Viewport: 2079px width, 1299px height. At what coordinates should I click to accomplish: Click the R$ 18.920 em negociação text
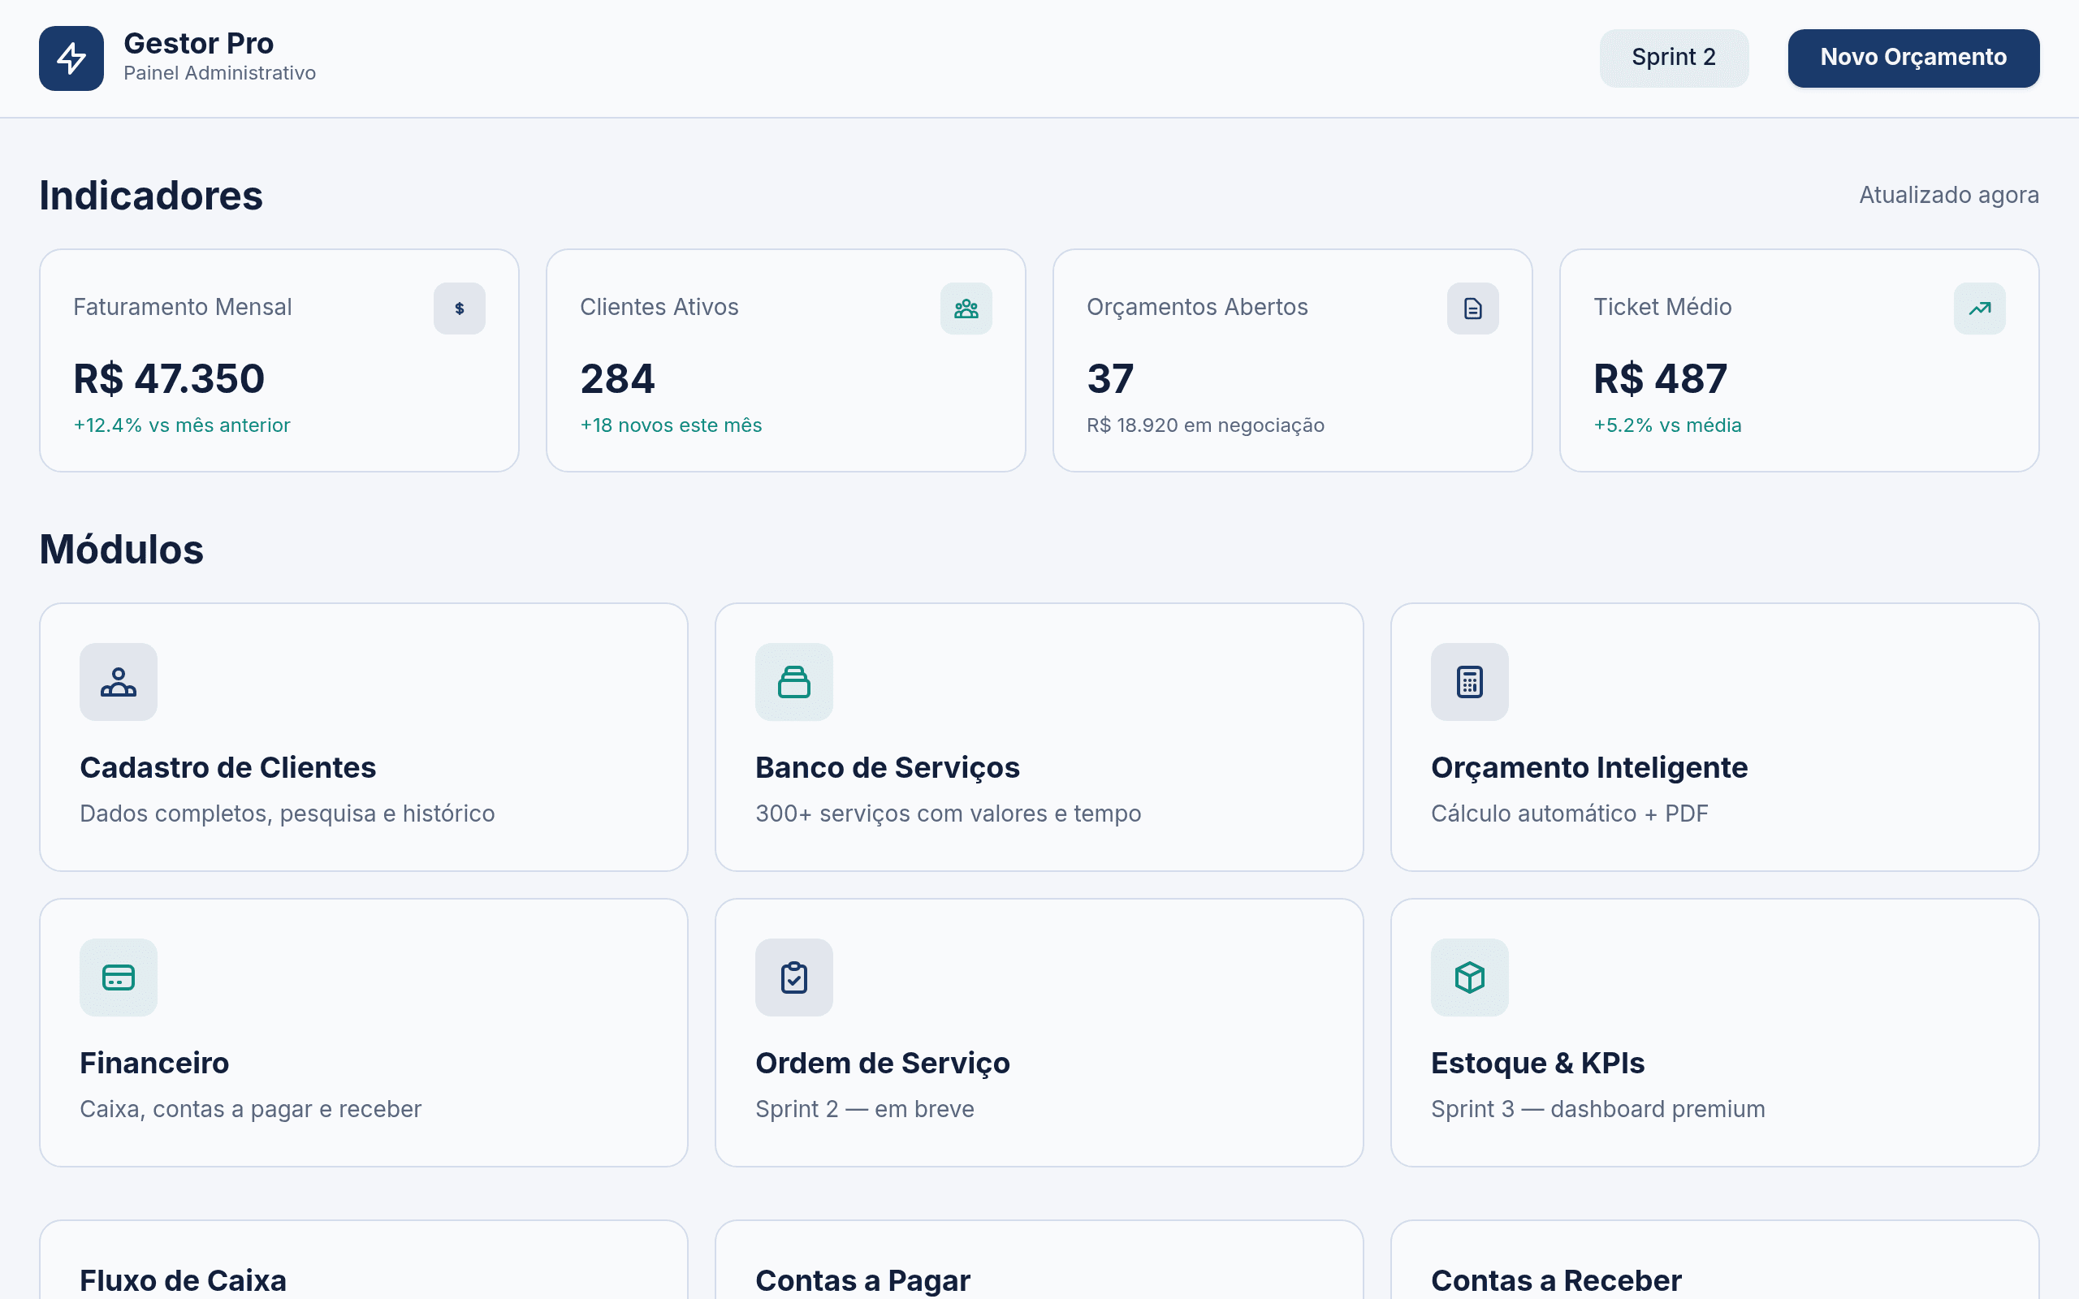(x=1205, y=425)
